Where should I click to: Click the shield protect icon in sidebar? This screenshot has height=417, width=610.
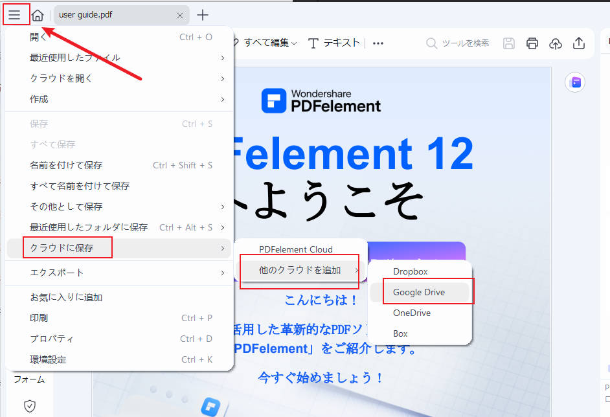[x=28, y=405]
